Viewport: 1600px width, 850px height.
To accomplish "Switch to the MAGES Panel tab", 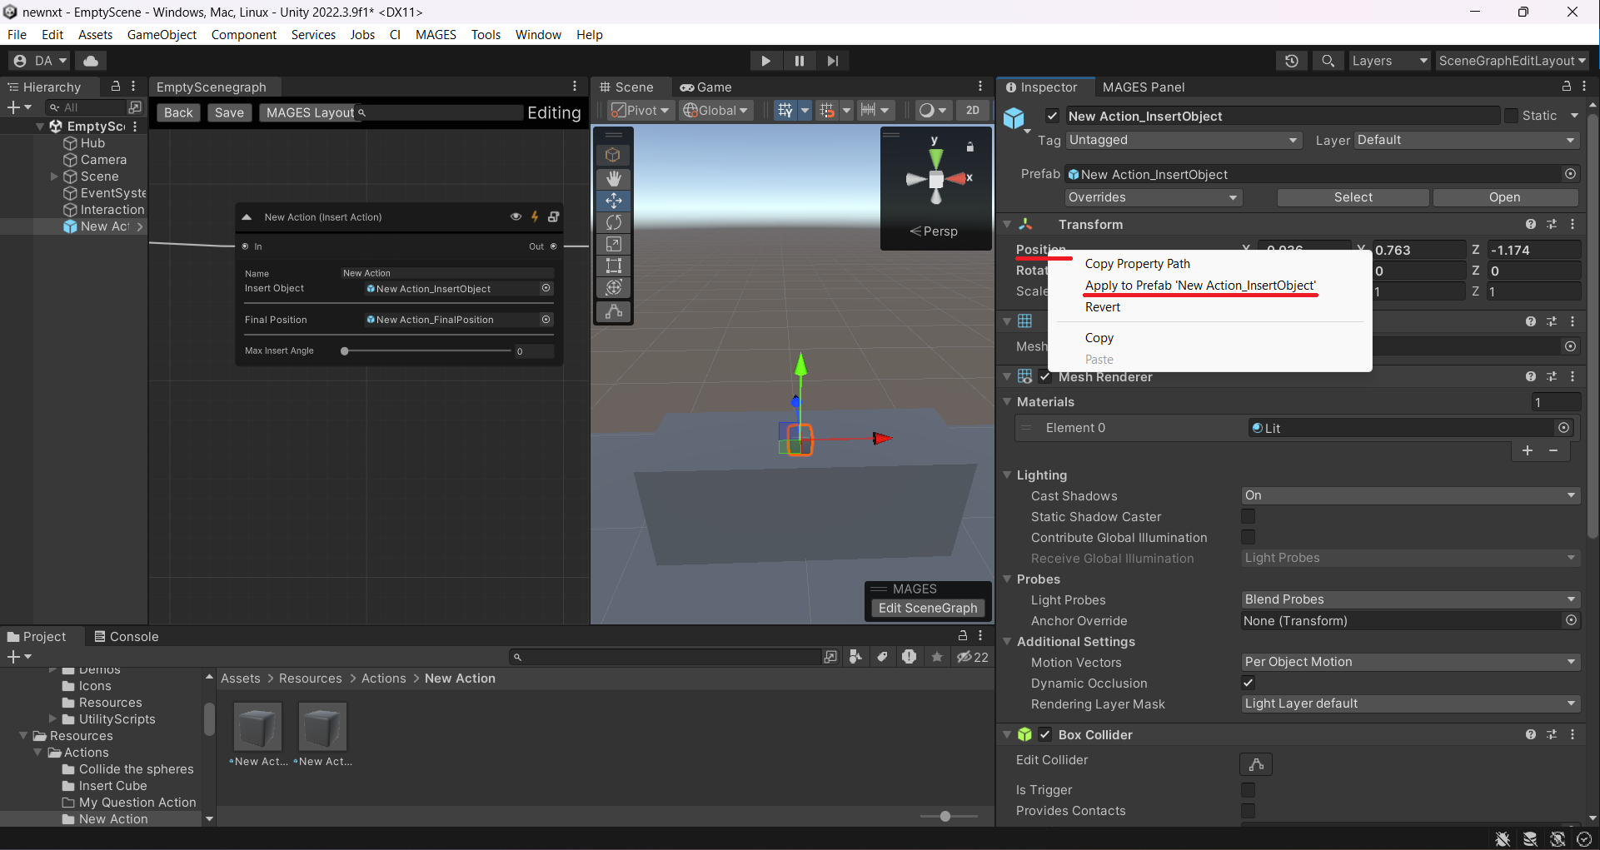I will pyautogui.click(x=1143, y=87).
